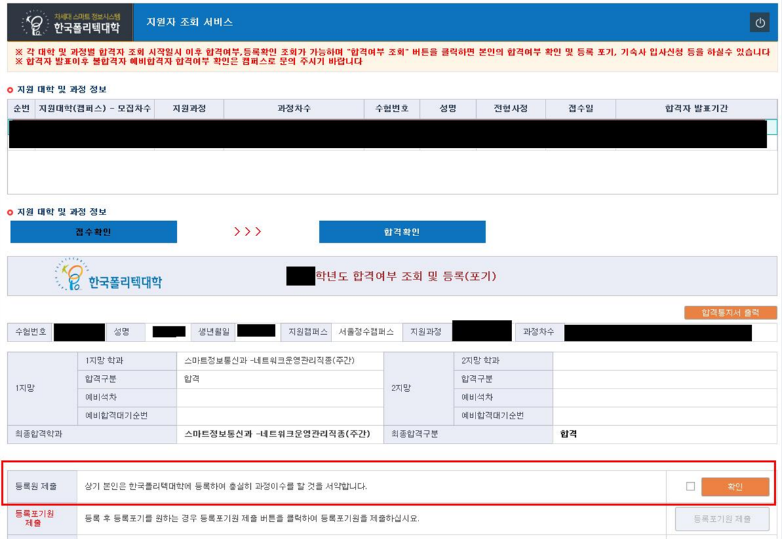Click the power logout icon
The height and width of the screenshot is (539, 782).
coord(760,23)
